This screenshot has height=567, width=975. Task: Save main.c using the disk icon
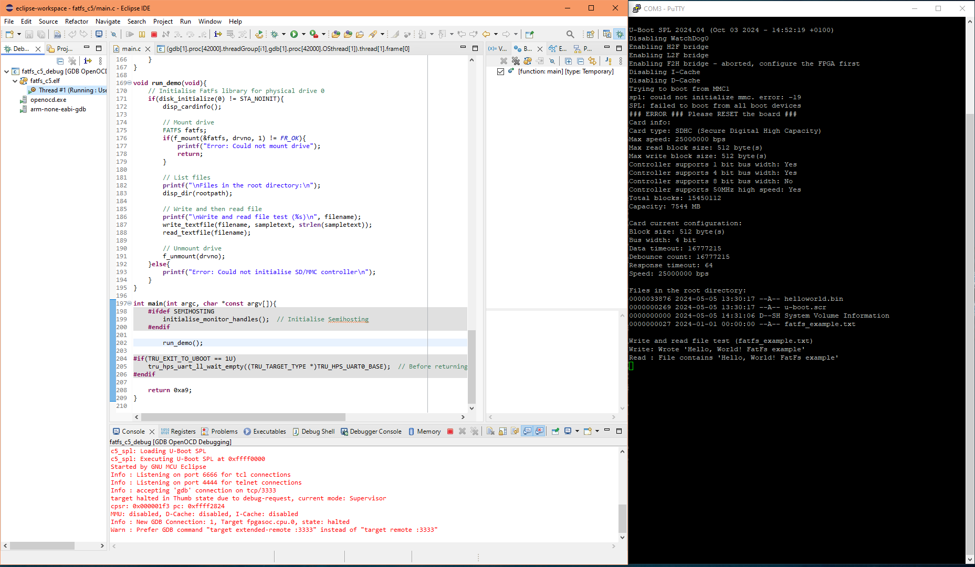(x=29, y=34)
